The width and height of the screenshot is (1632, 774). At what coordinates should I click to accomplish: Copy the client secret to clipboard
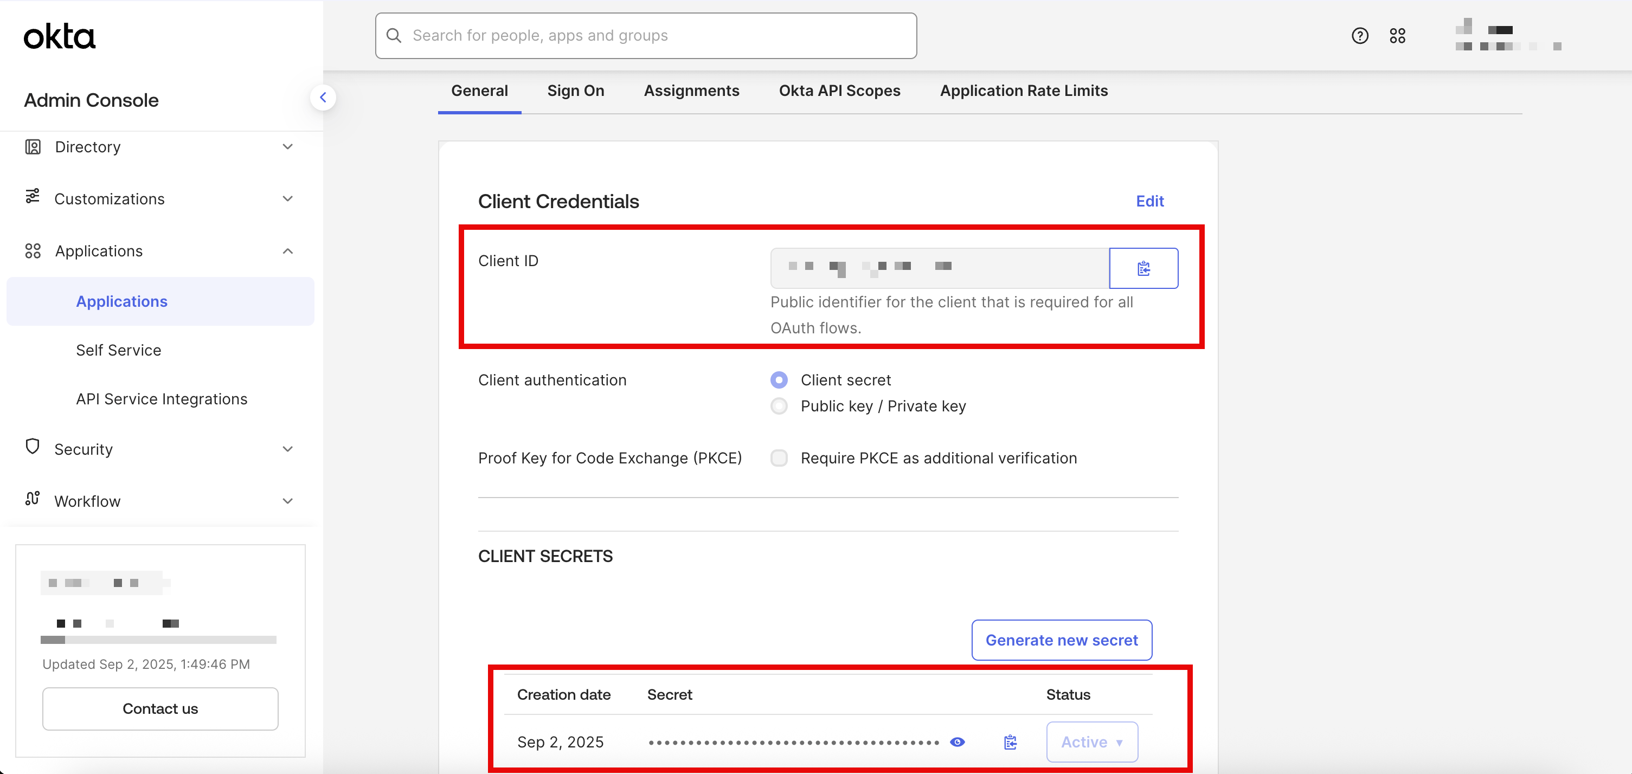click(x=1011, y=741)
